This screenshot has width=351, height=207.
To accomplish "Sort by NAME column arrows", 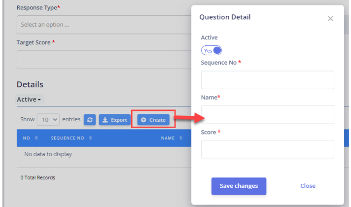I will point(180,138).
